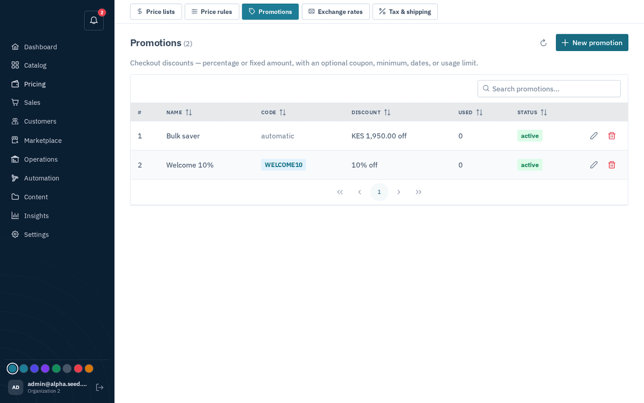The image size is (644, 403).
Task: Sort table by Code column arrows
Action: (x=282, y=112)
